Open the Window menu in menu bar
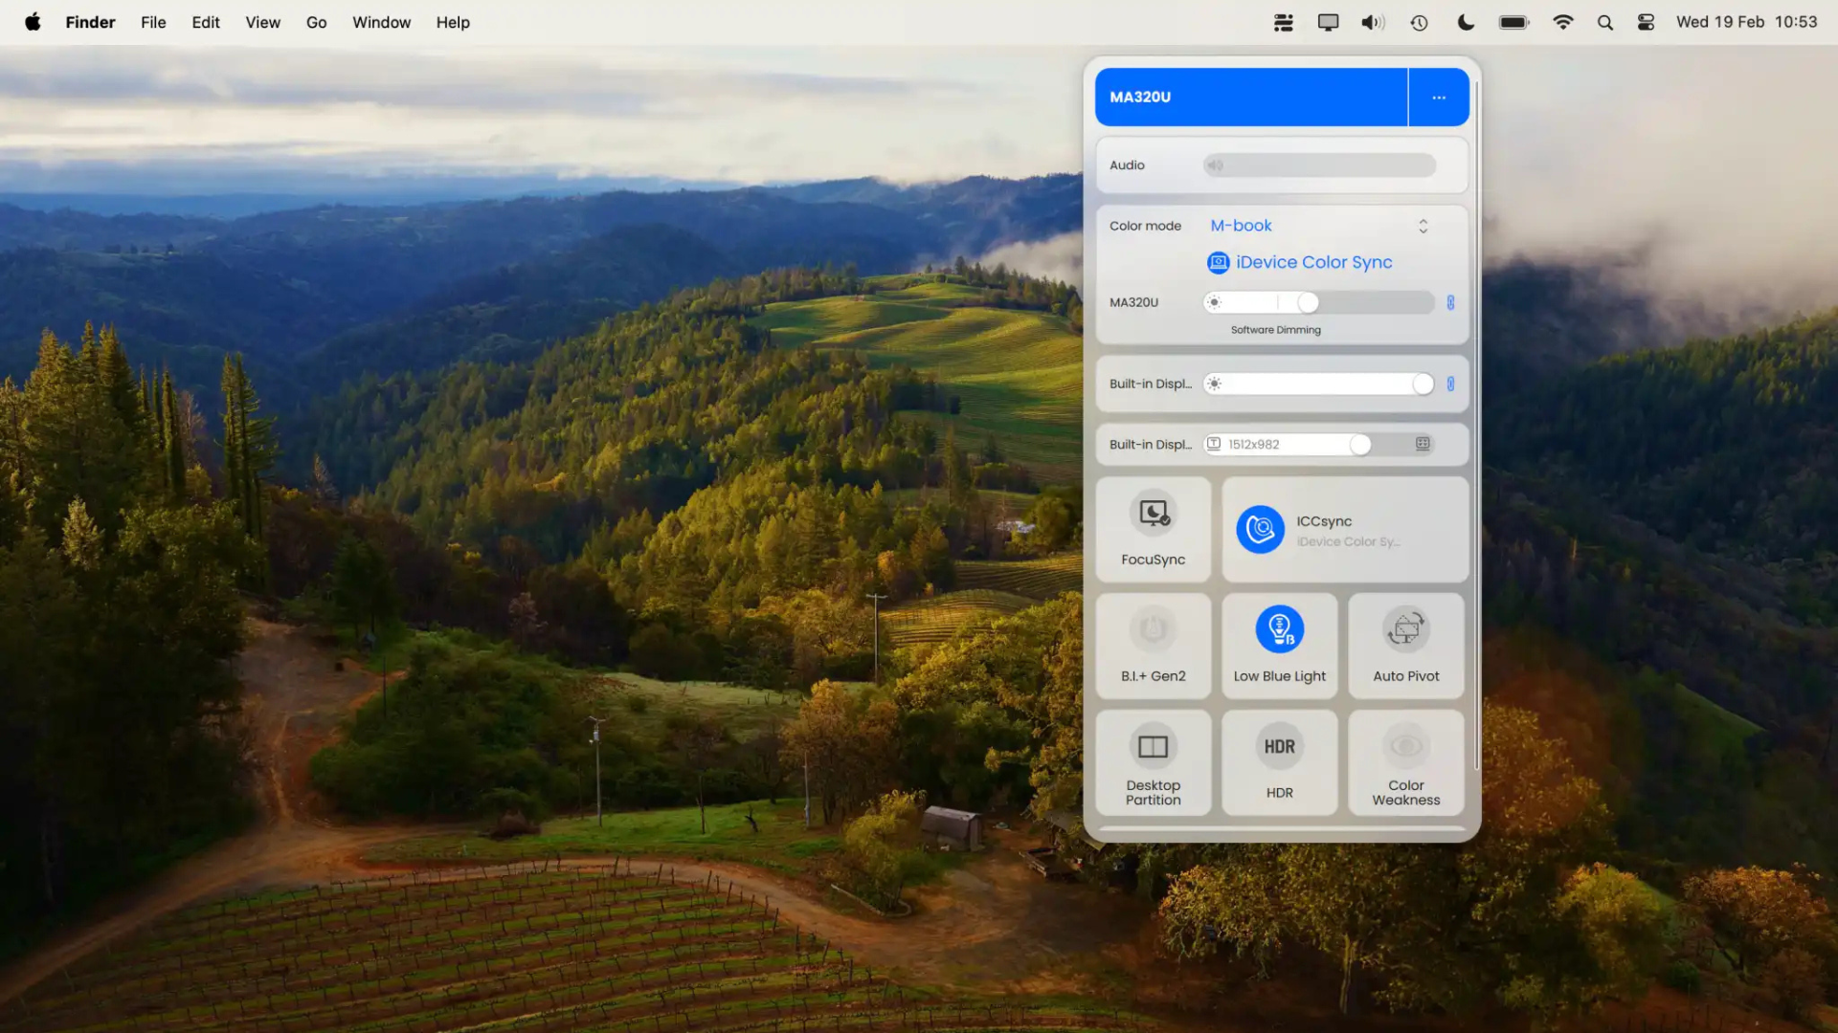Image resolution: width=1838 pixels, height=1033 pixels. pyautogui.click(x=381, y=22)
